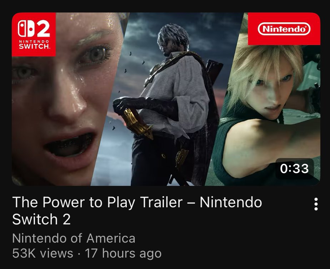The image size is (330, 269).
Task: Click the "NINTENDO SWITCH" wordmark under the logo
Action: click(34, 45)
